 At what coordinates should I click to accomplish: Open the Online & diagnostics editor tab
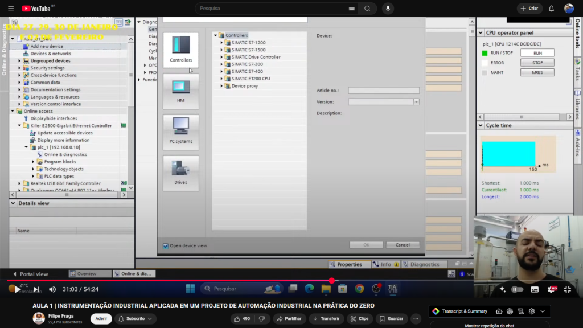coord(134,274)
